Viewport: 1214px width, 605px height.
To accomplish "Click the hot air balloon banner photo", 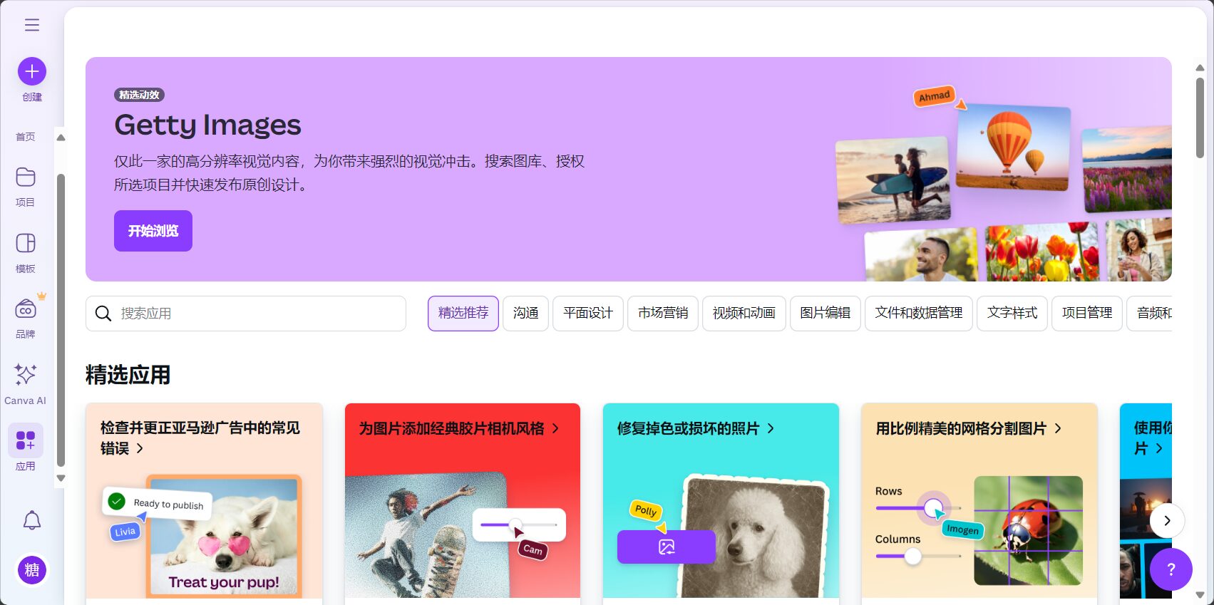I will tap(1013, 148).
